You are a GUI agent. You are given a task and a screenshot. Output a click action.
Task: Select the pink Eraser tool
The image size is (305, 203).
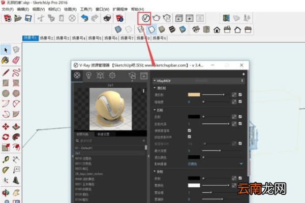[x=16, y=60]
